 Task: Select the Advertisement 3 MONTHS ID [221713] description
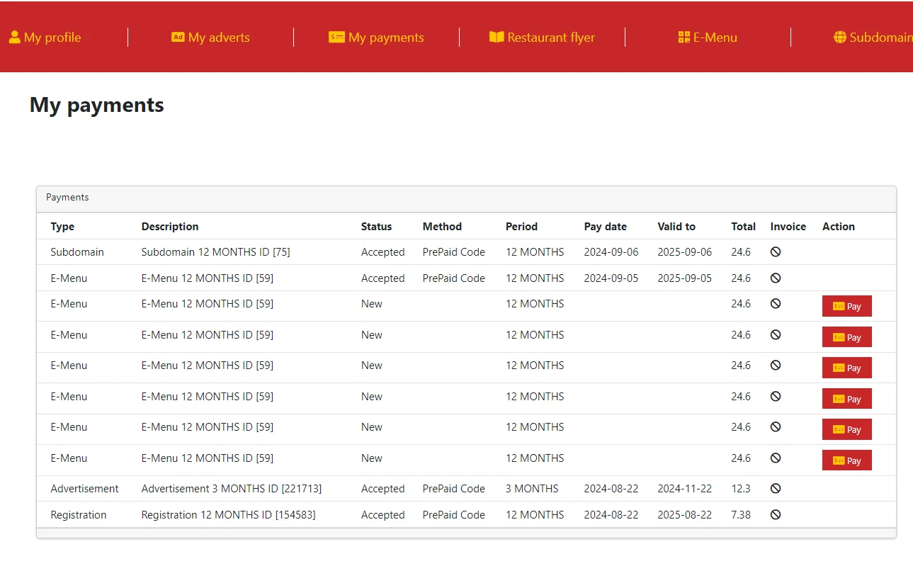(231, 489)
